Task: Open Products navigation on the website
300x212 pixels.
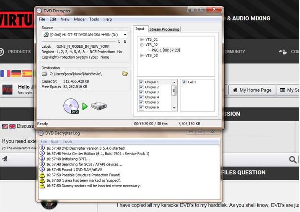Action: click(19, 52)
